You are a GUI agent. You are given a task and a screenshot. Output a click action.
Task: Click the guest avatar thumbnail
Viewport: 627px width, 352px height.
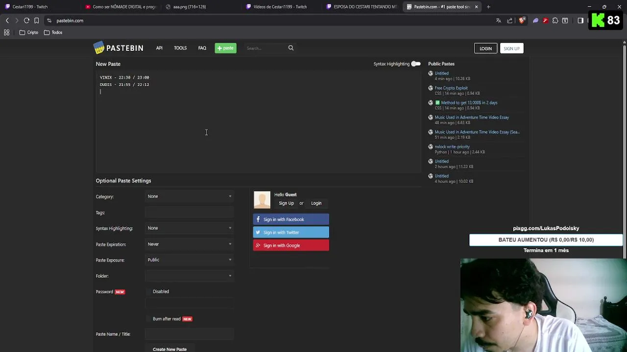[262, 200]
